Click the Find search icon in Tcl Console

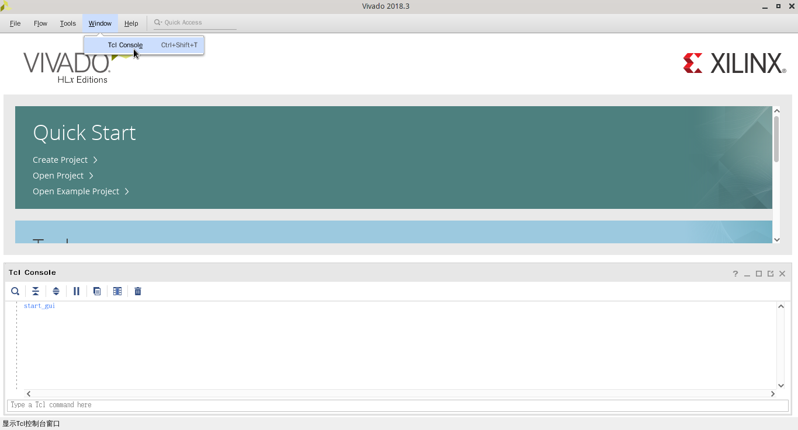(x=15, y=291)
